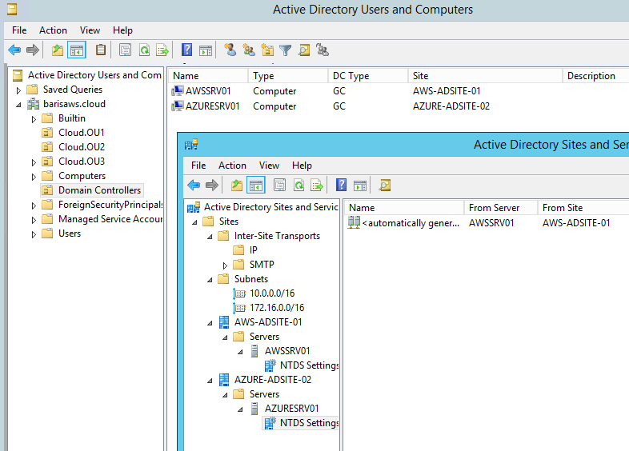
Task: Click the clipboard Paste icon in toolbar
Action: pyautogui.click(x=101, y=50)
